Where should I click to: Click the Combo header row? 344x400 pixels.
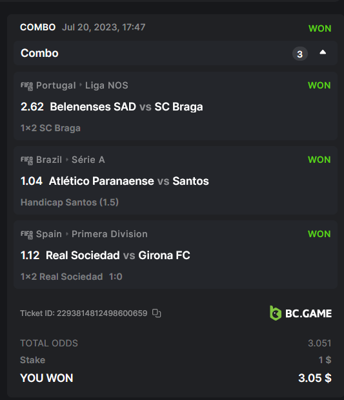point(176,53)
